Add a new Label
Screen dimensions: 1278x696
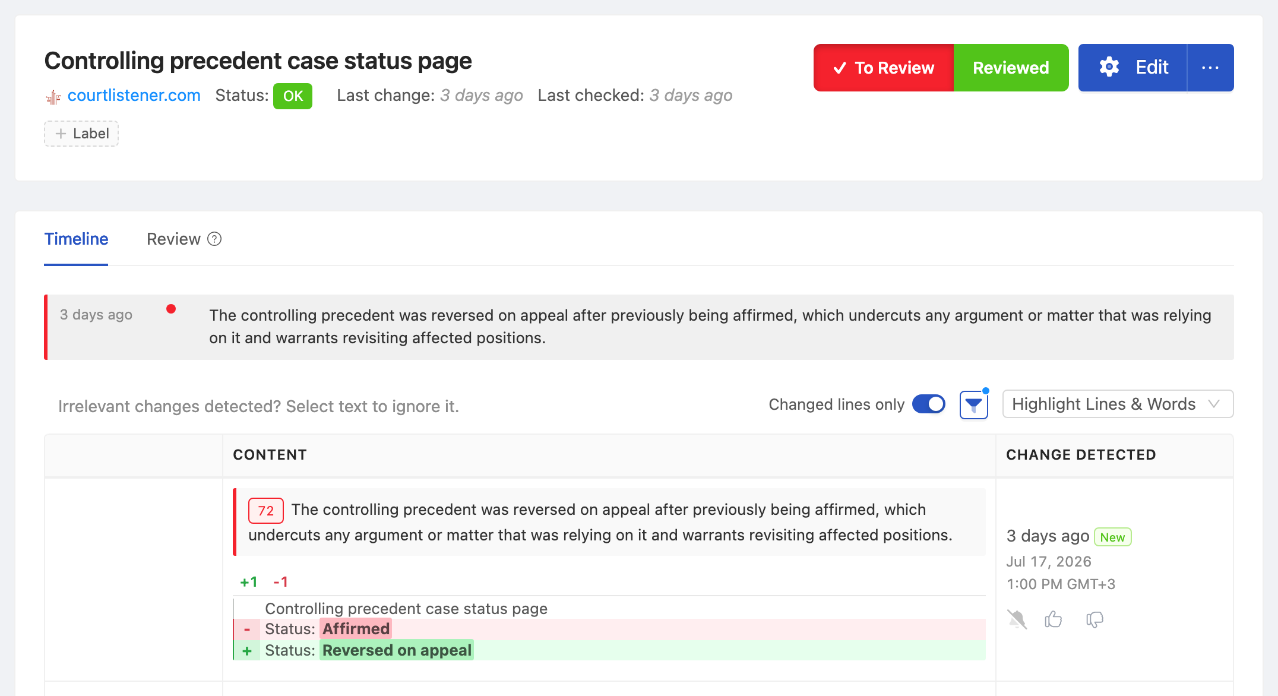pos(81,134)
